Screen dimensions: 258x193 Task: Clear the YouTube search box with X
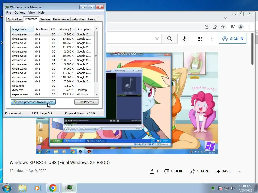pos(157,39)
